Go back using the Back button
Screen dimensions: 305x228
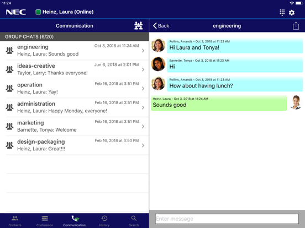[x=161, y=26]
